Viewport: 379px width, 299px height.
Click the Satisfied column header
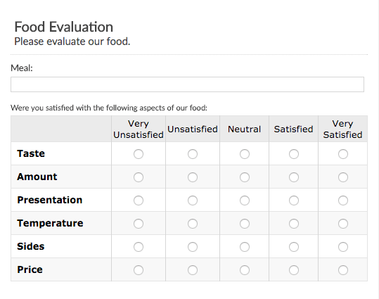point(294,129)
